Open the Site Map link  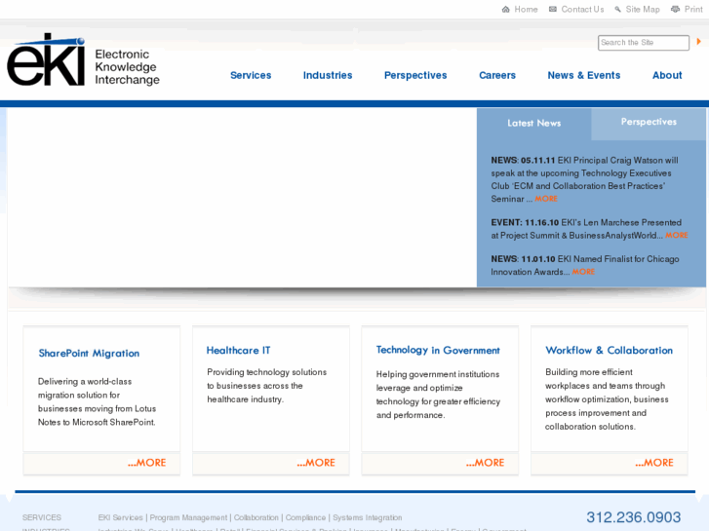click(643, 10)
